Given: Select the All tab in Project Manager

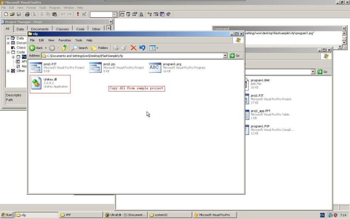Looking at the screenshot, I should [7, 29].
